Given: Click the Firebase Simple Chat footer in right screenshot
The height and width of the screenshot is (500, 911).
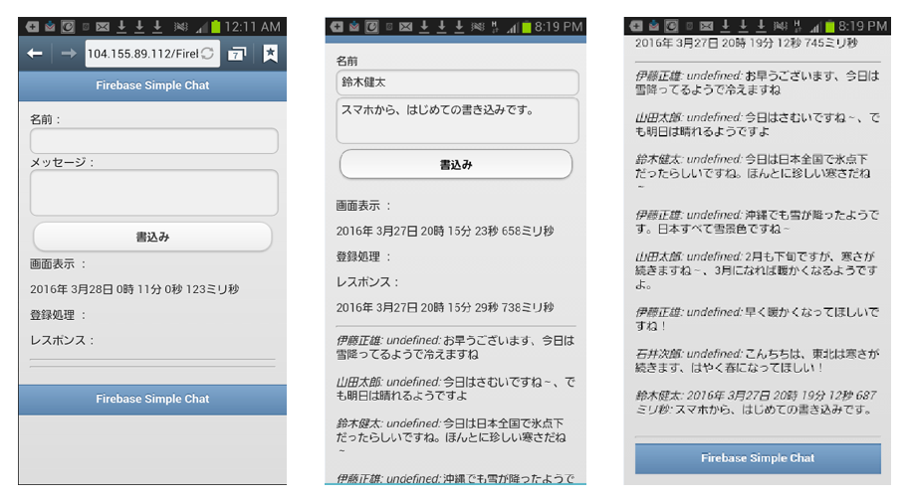Looking at the screenshot, I should coord(758,458).
